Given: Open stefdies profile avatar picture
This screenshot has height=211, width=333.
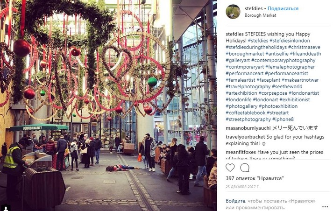Looking at the screenshot, I should pyautogui.click(x=233, y=12).
